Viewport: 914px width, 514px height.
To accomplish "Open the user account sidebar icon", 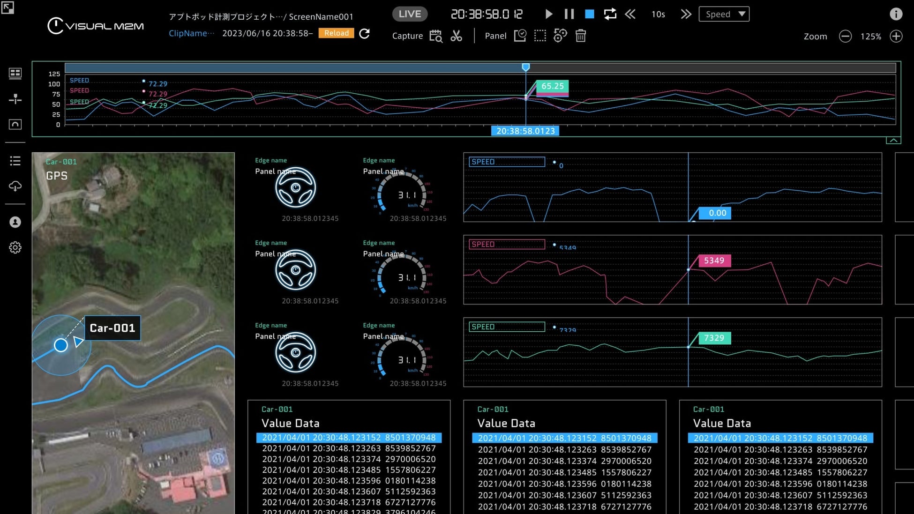I will (15, 222).
